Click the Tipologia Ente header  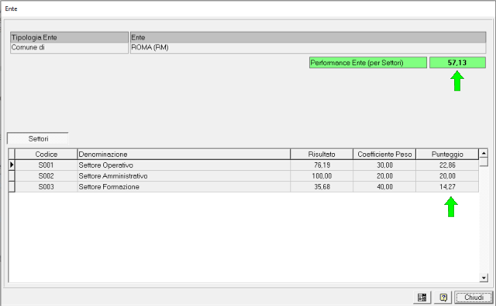[x=69, y=37]
